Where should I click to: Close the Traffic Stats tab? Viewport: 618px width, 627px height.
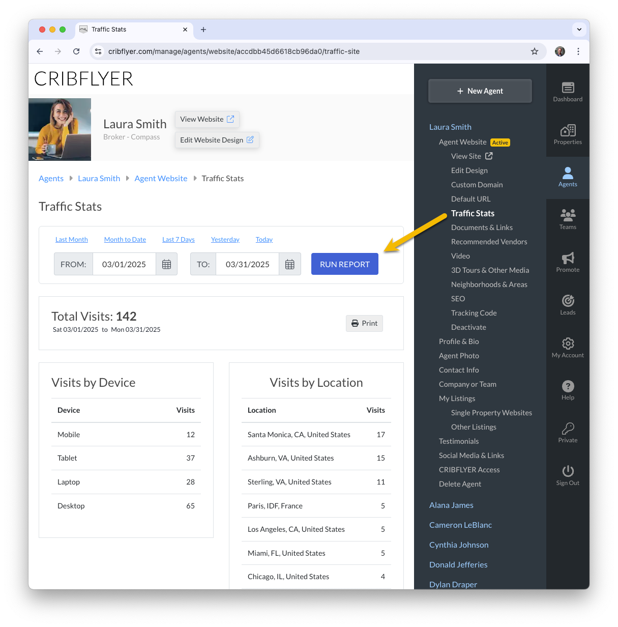click(x=185, y=30)
